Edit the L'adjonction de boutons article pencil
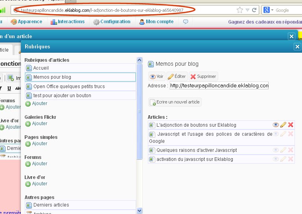The width and height of the screenshot is (302, 214). tap(283, 125)
